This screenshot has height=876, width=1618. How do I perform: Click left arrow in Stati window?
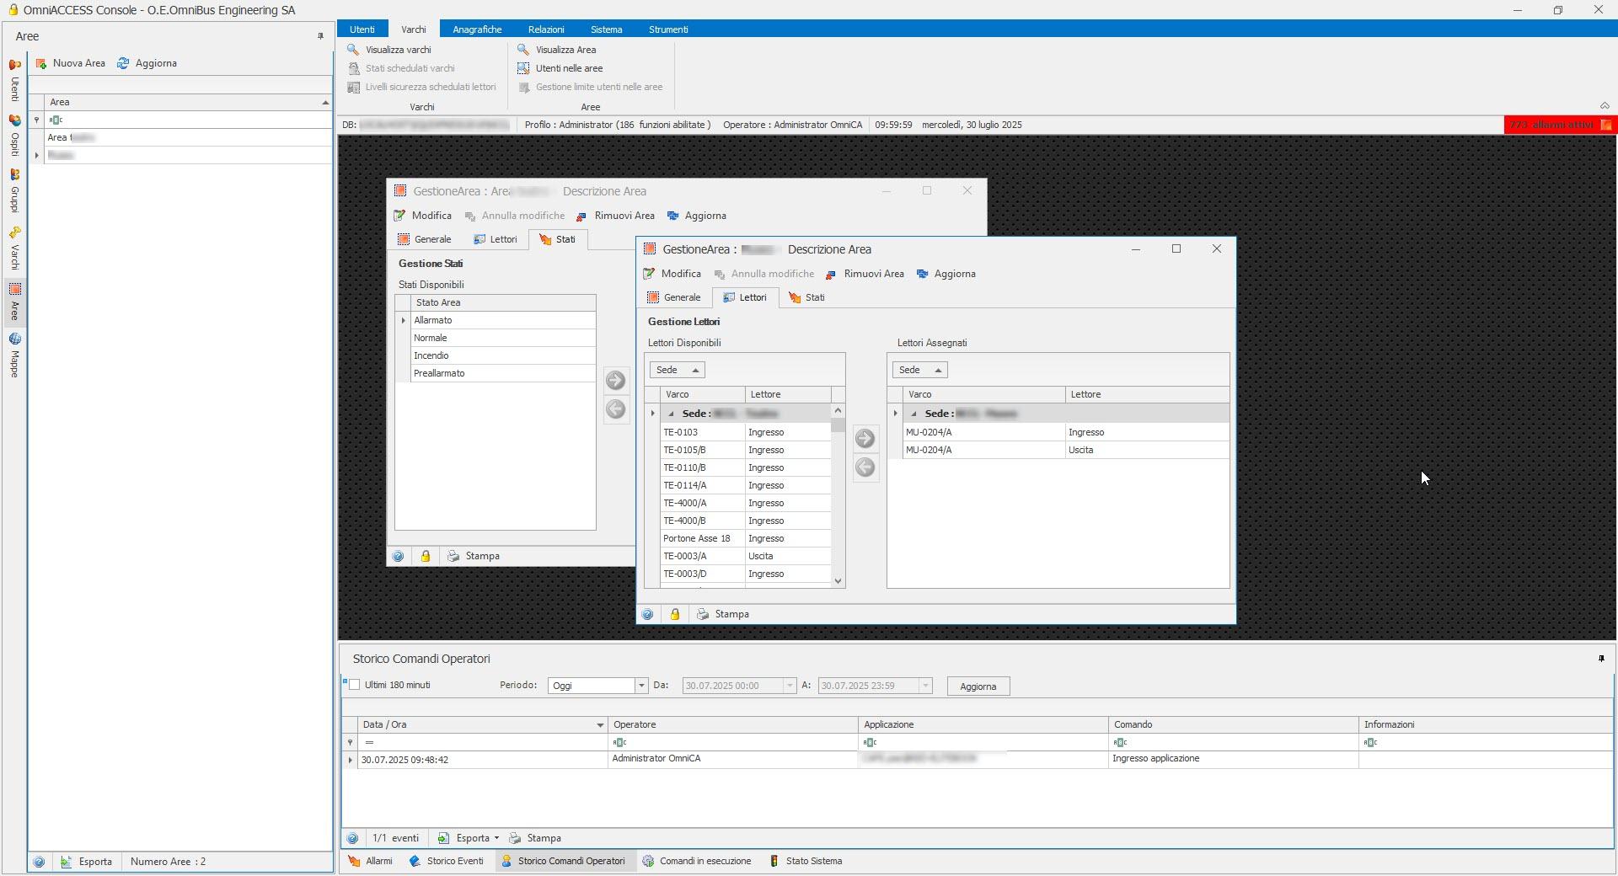click(x=616, y=409)
